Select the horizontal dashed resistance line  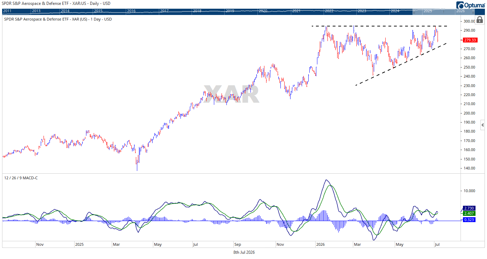coord(379,26)
